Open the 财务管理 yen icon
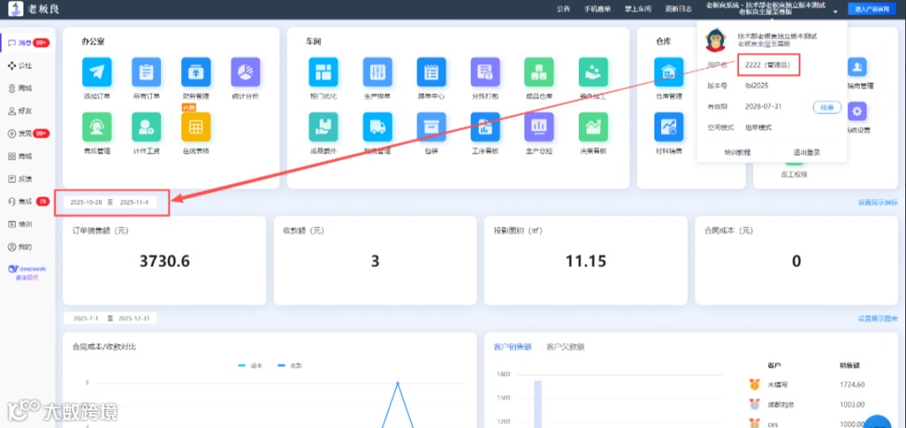Screen dimensions: 906x428 pos(195,72)
